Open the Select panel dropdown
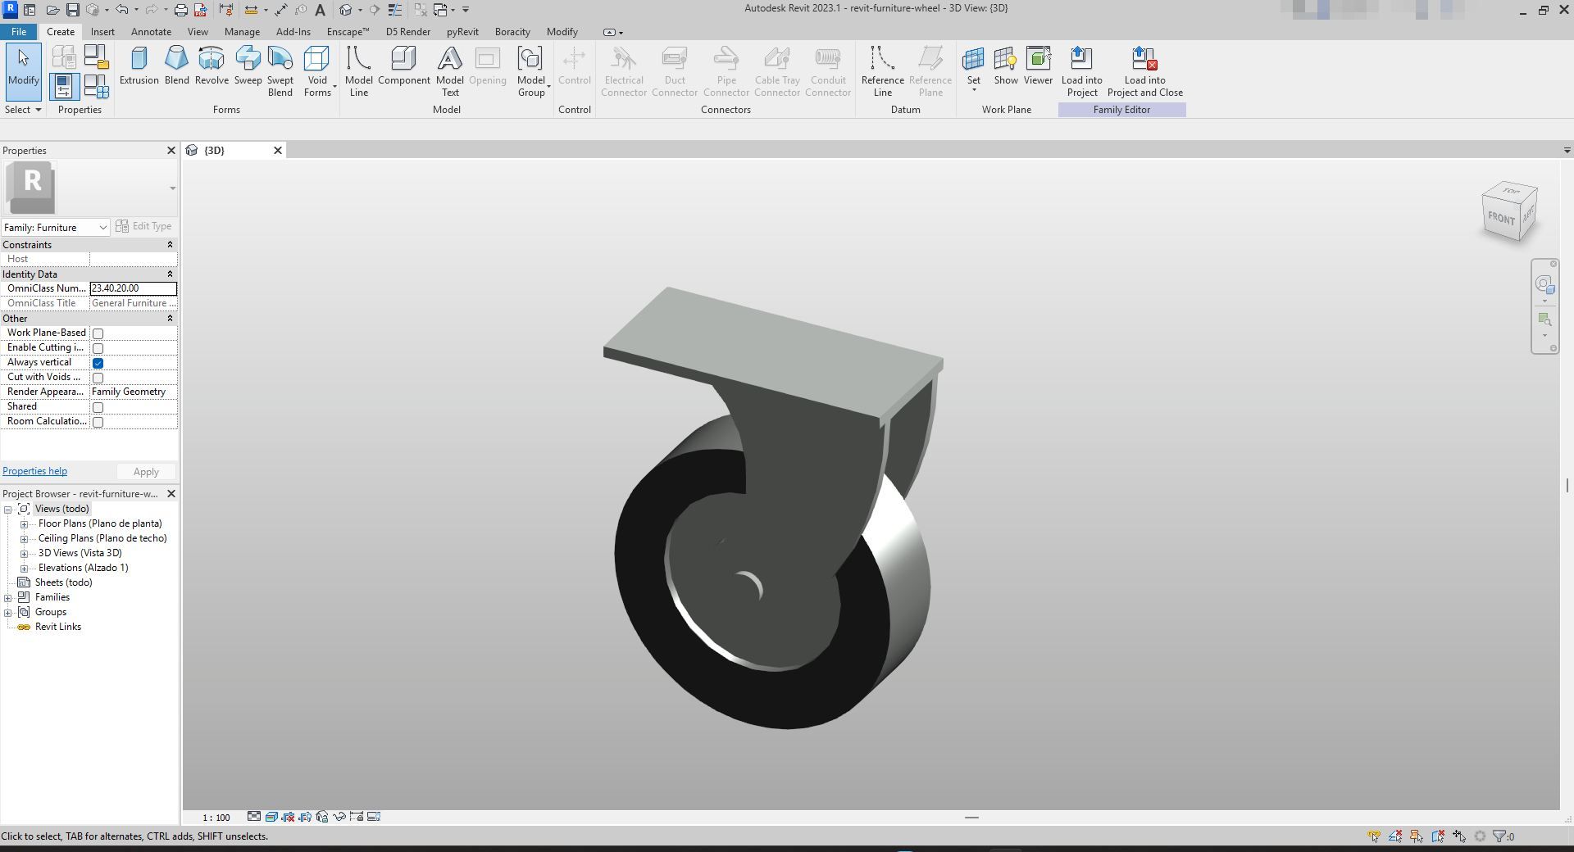1574x852 pixels. pyautogui.click(x=23, y=110)
